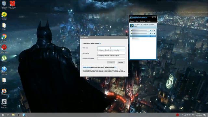Click the ID de red input field
The height and width of the screenshot is (117, 208).
coord(111,48)
